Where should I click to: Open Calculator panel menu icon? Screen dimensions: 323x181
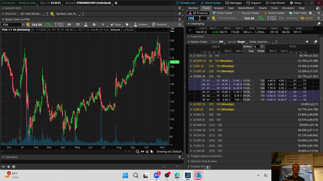pos(179,157)
